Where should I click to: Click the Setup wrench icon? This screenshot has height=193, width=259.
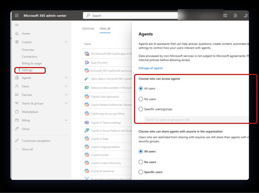click(17, 129)
